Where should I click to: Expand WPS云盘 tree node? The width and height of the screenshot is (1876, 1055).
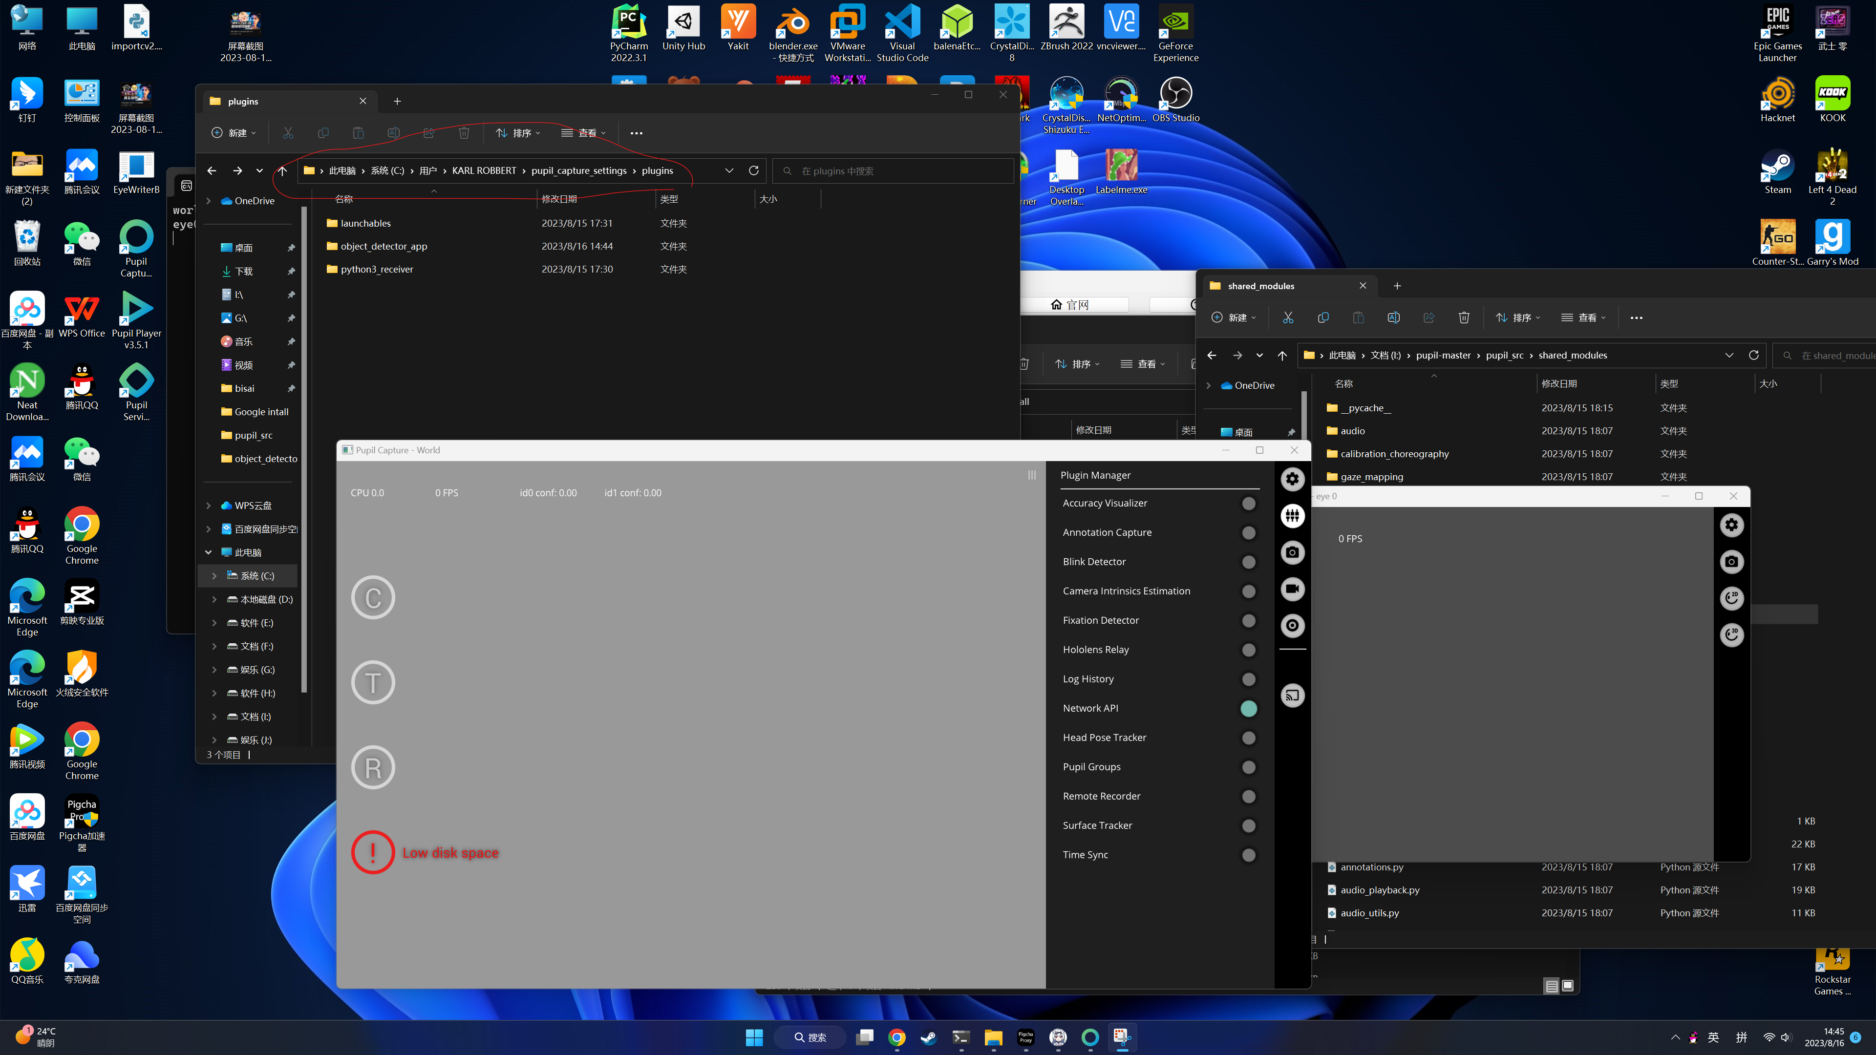pos(208,506)
